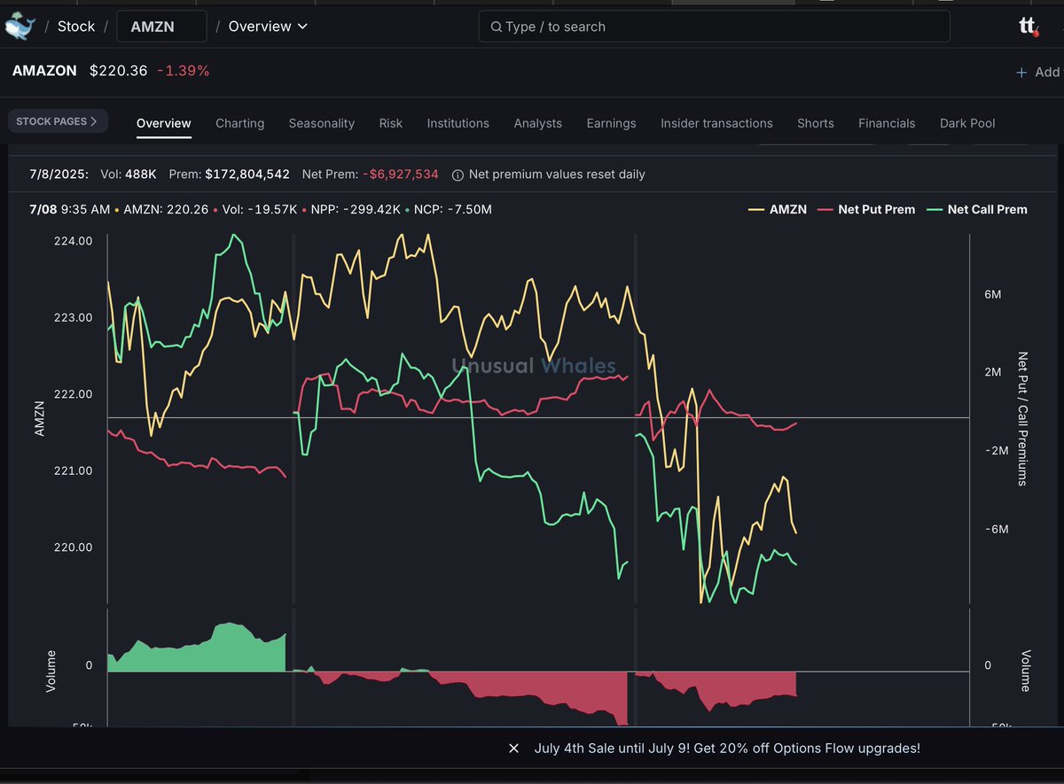
Task: Click the July 4th Sale promotion text
Action: coord(727,749)
